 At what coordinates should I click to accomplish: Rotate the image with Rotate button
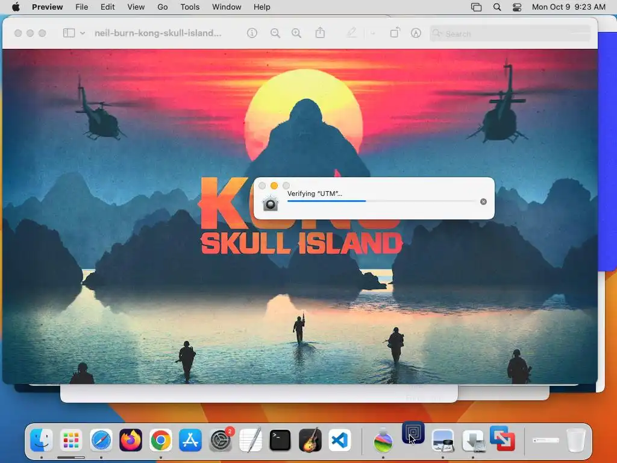[x=395, y=33]
